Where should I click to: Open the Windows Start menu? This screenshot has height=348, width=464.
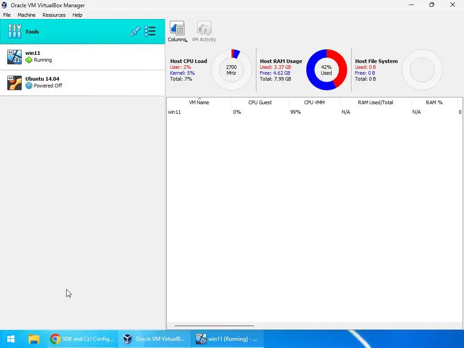tap(11, 339)
